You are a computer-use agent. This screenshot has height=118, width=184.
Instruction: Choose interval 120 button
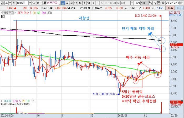123,3
